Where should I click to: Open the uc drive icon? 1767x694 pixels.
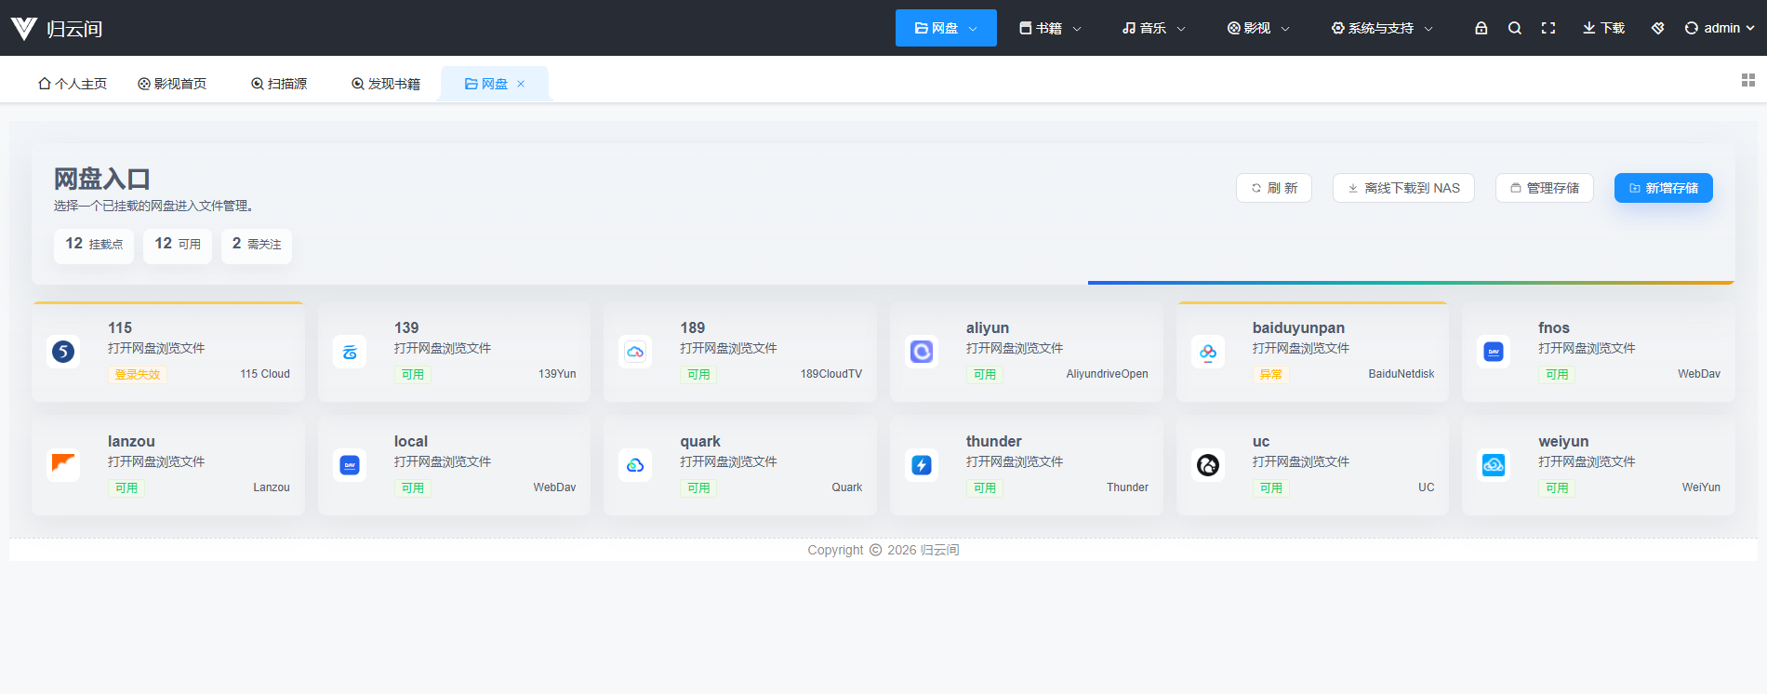(1208, 465)
